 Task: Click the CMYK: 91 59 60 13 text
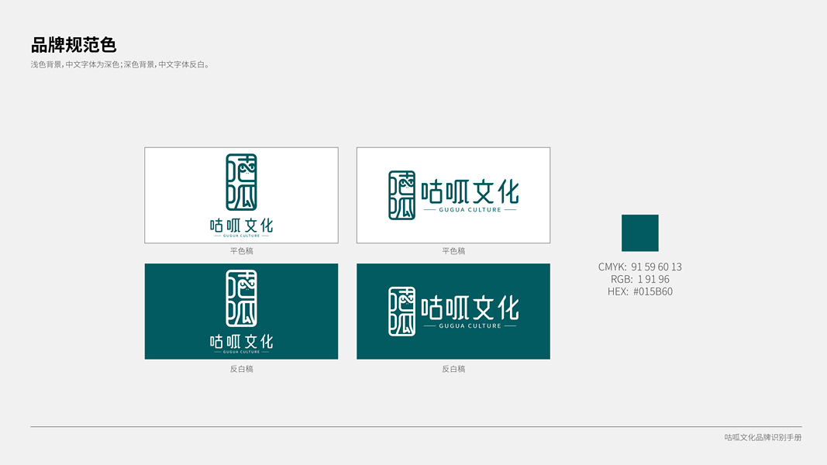pos(639,267)
